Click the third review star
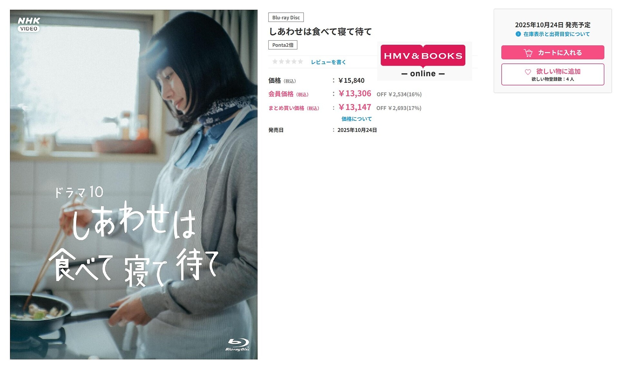Screen dimensions: 619x365 point(288,62)
